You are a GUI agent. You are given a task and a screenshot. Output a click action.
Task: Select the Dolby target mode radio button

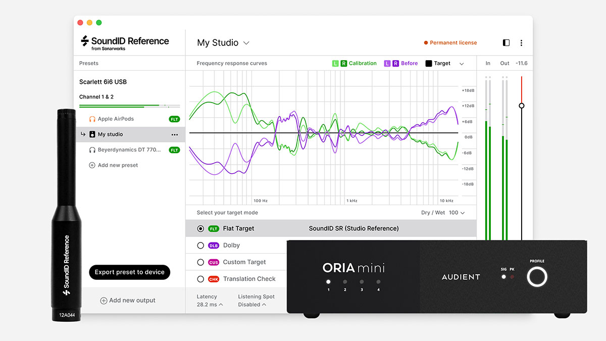200,245
